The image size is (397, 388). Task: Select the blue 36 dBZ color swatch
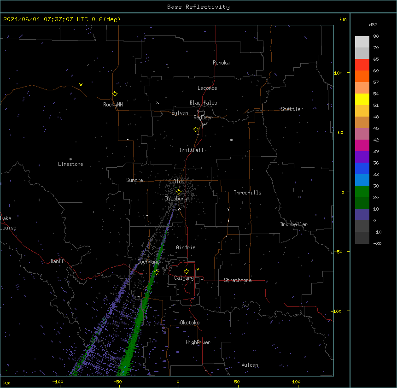point(362,168)
